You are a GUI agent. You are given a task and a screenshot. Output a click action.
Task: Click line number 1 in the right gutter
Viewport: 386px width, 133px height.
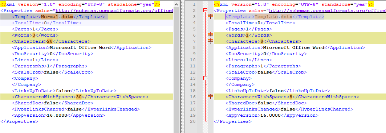click(194, 4)
